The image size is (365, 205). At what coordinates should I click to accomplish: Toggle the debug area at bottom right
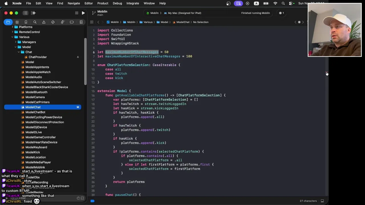(322, 201)
